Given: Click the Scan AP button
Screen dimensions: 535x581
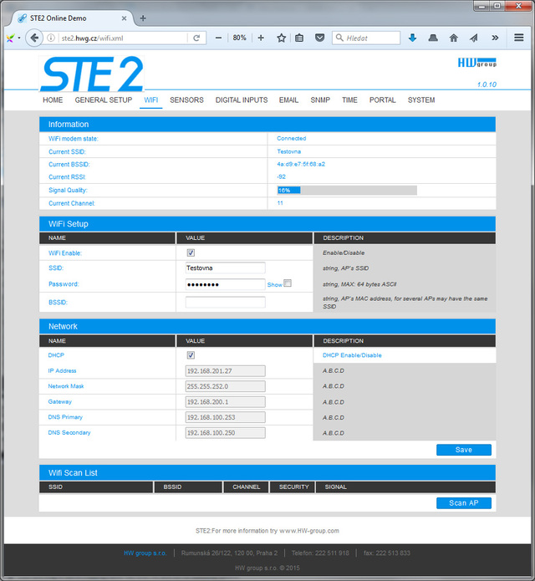Looking at the screenshot, I should point(464,503).
